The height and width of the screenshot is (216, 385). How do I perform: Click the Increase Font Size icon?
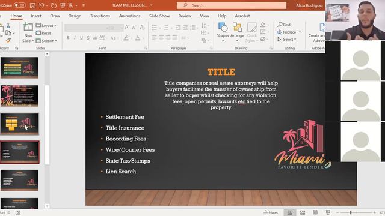[127, 28]
